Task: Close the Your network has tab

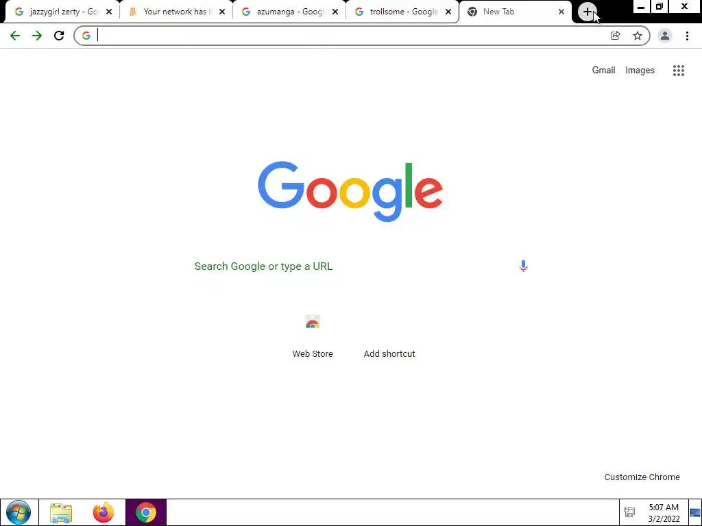Action: tap(222, 12)
